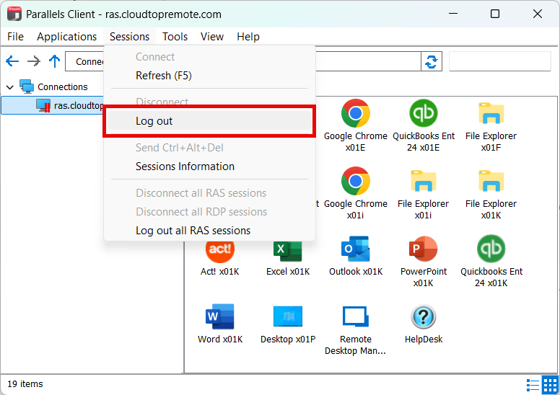Open the HelpDesk icon
Viewport: 560px width, 395px height.
click(x=424, y=317)
